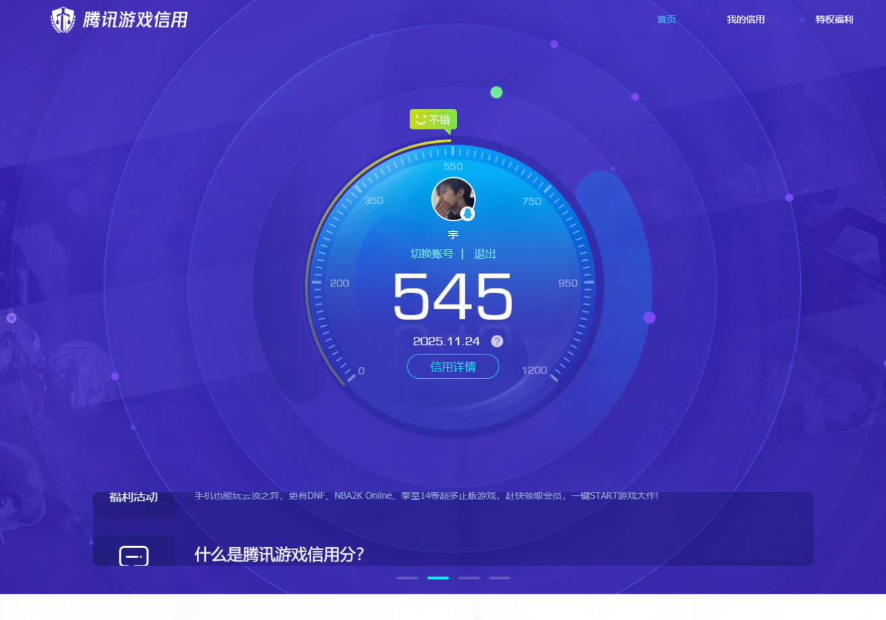This screenshot has width=886, height=620.
Task: Click the user profile avatar photo
Action: click(453, 198)
